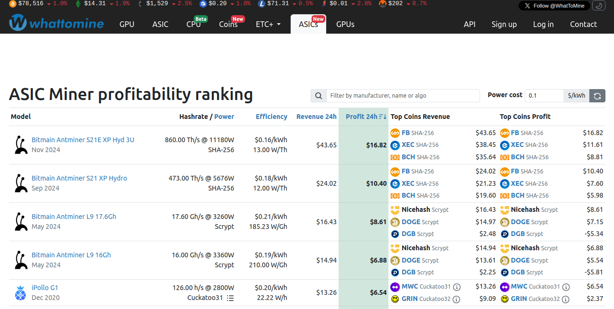Click the iPollo G1 pineapple logo
The height and width of the screenshot is (309, 614).
[x=20, y=293]
